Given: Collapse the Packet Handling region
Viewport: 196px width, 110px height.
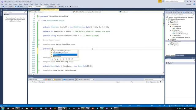Looking at the screenshot, I should (39, 44).
